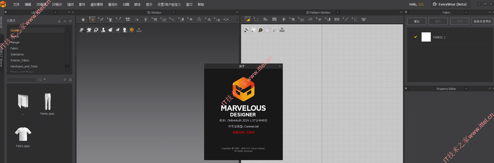Activate the Select/Move tool in 3D toolbar
The height and width of the screenshot is (163, 494).
pos(92,20)
